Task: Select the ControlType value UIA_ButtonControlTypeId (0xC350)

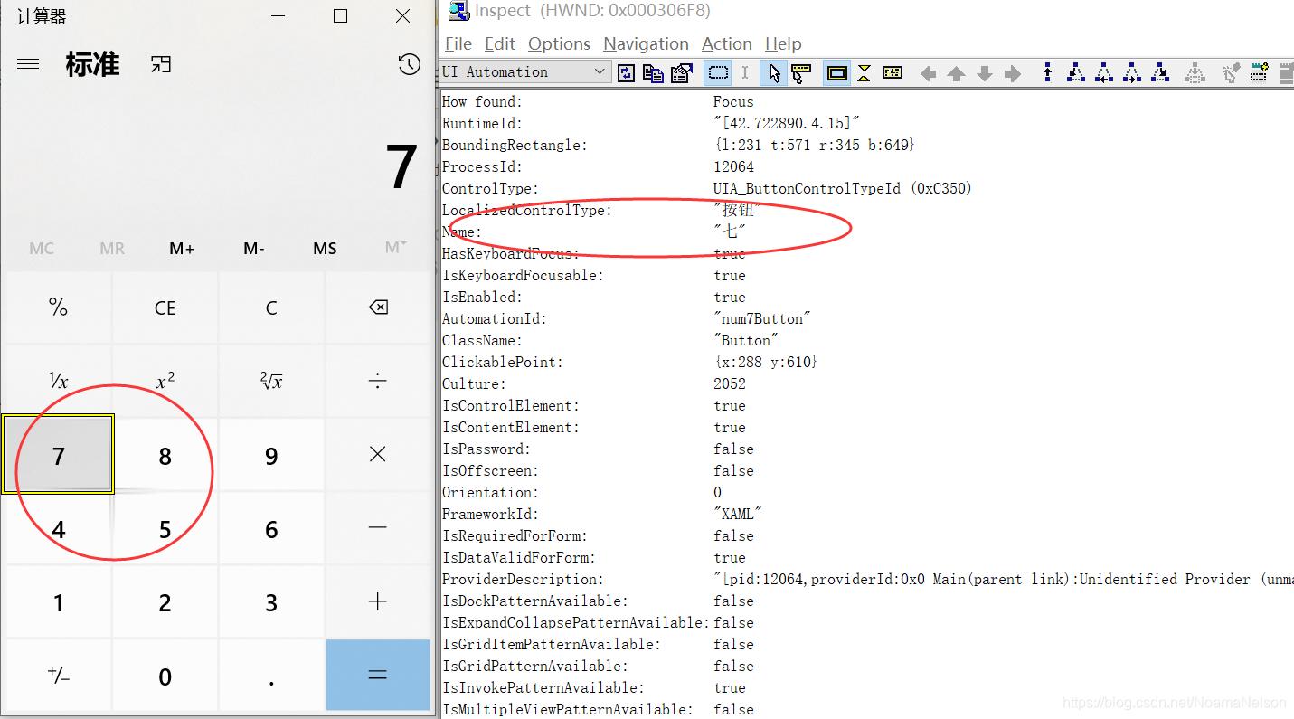Action: click(x=842, y=188)
